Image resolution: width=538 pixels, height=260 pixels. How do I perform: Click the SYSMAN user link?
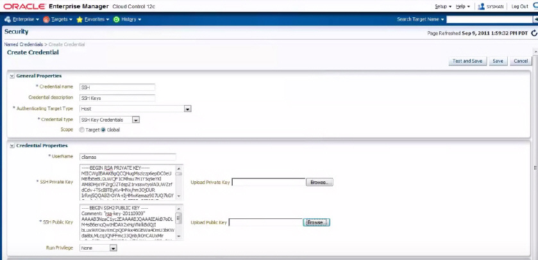click(495, 6)
